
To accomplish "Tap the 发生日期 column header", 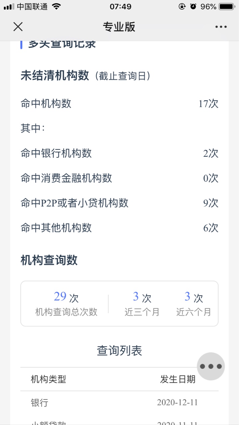I will click(178, 379).
